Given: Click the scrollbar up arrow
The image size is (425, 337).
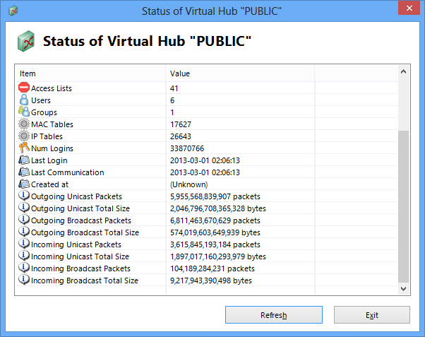Looking at the screenshot, I should 403,71.
